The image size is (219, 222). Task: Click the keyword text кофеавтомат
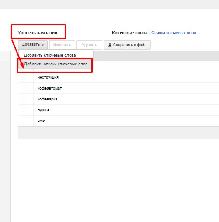coord(49,88)
